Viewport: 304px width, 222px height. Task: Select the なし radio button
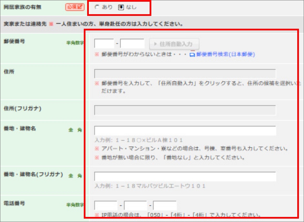point(121,7)
